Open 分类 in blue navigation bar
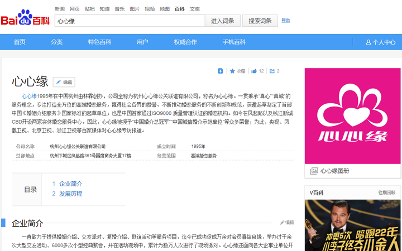402x251 pixels. coord(56,42)
